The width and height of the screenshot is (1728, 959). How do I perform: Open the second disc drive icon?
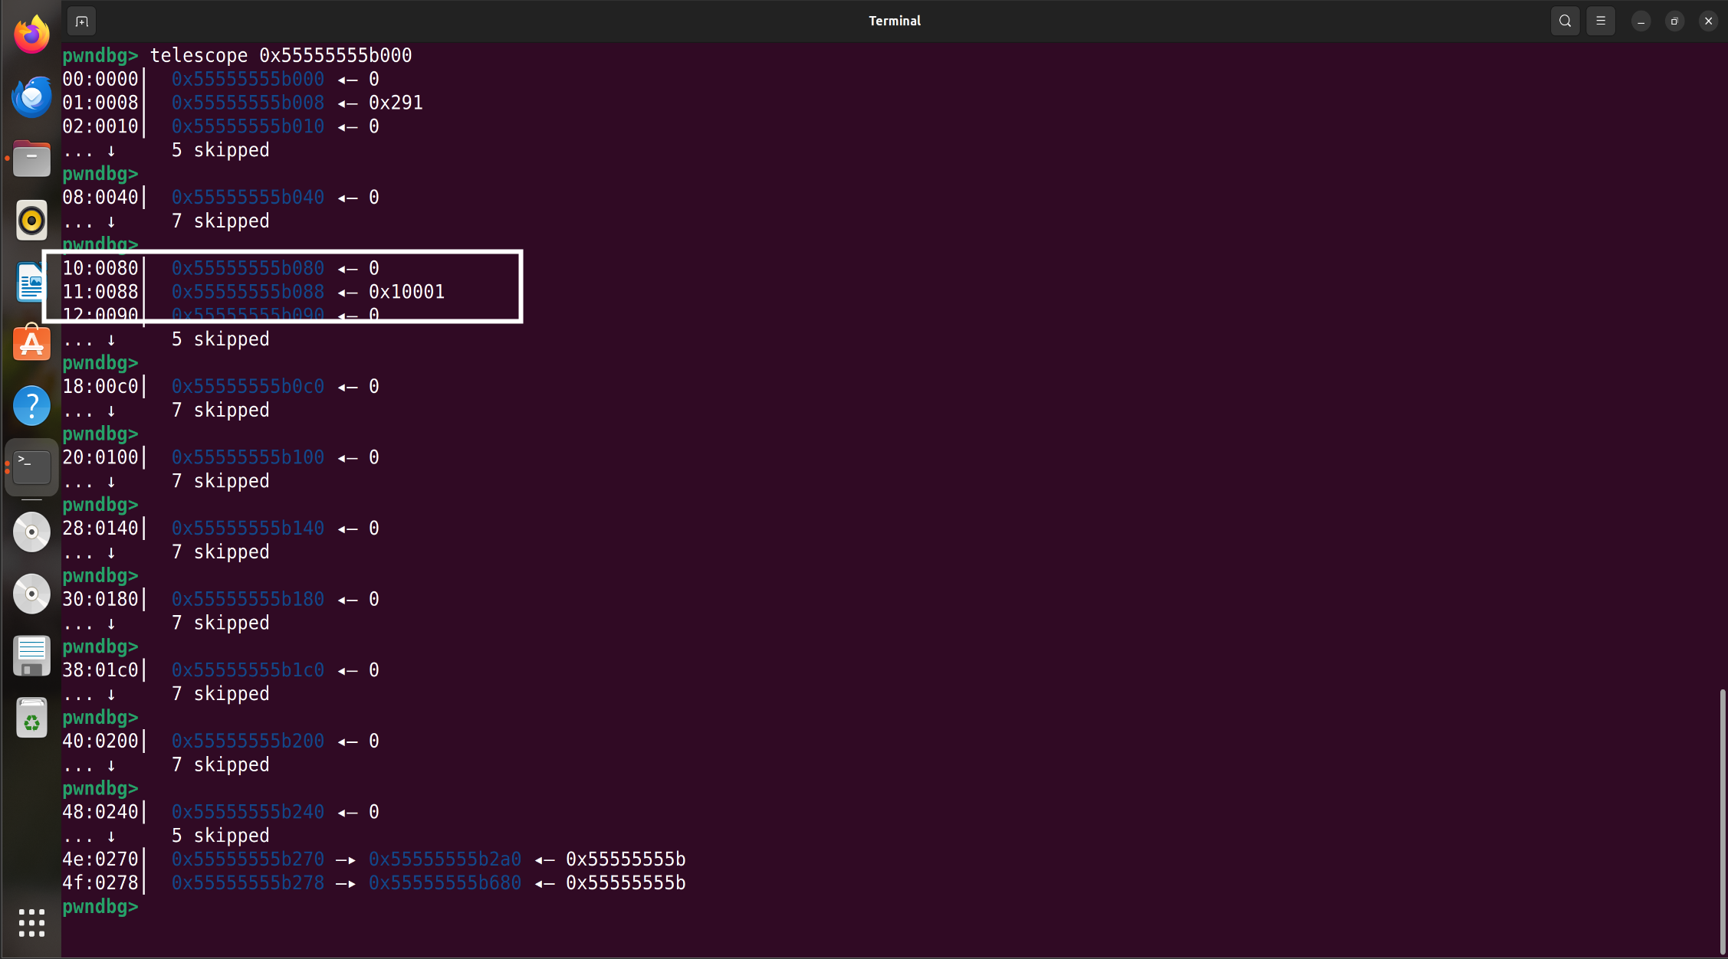(x=31, y=594)
